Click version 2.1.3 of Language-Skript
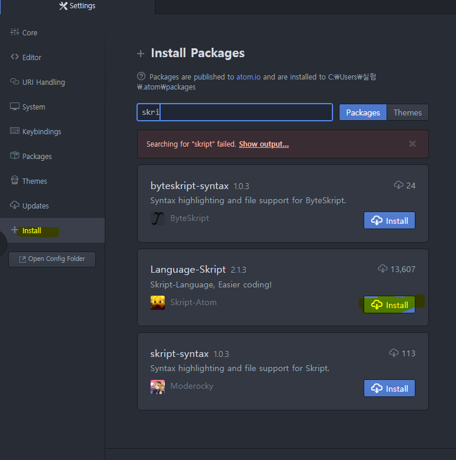This screenshot has width=456, height=460. pyautogui.click(x=238, y=270)
